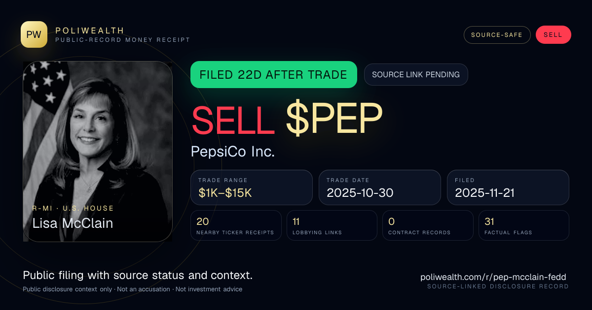The image size is (592, 310).
Task: Click the green FILED 22D AFTER TRADE badge
Action: [274, 75]
